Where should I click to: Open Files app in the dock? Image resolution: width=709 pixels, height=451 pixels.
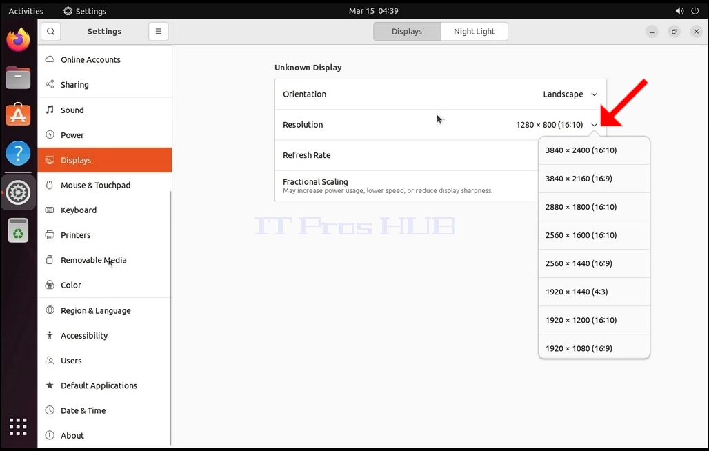[18, 77]
